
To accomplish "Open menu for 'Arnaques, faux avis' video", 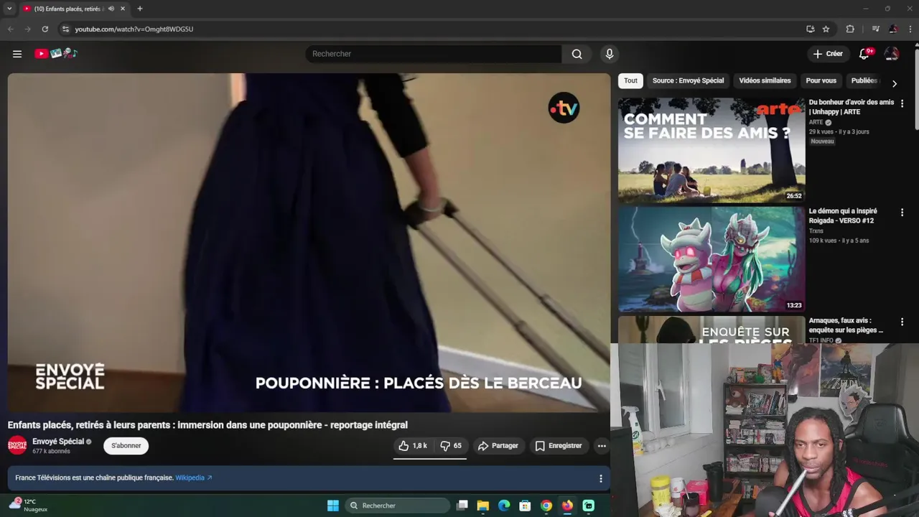I will pyautogui.click(x=902, y=322).
